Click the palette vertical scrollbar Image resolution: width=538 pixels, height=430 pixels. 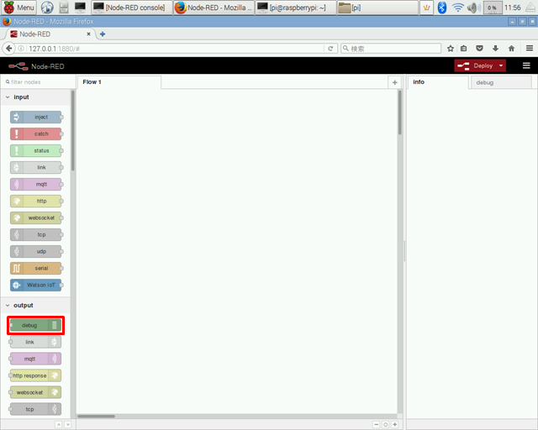(x=73, y=130)
